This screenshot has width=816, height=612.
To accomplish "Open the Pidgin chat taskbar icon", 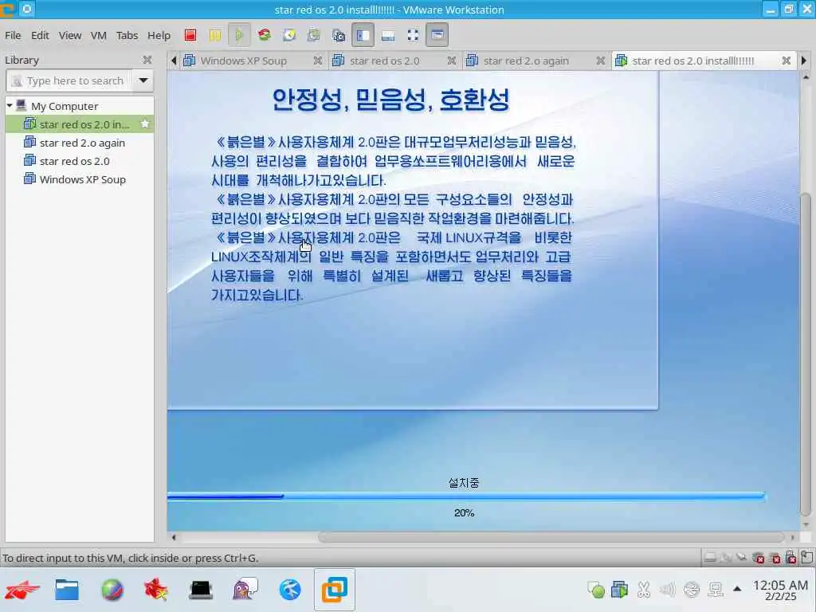I will [245, 590].
